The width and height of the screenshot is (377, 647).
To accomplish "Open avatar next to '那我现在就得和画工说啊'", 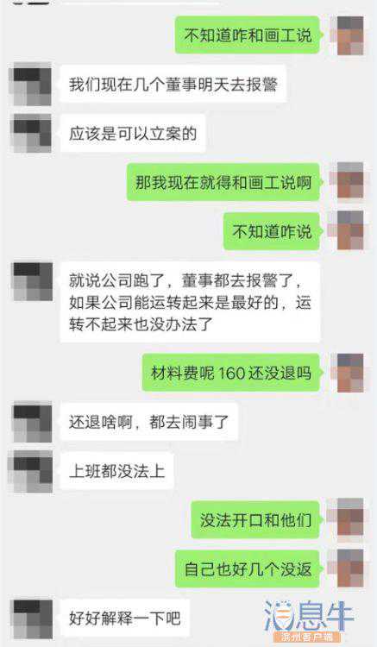I will coord(350,182).
